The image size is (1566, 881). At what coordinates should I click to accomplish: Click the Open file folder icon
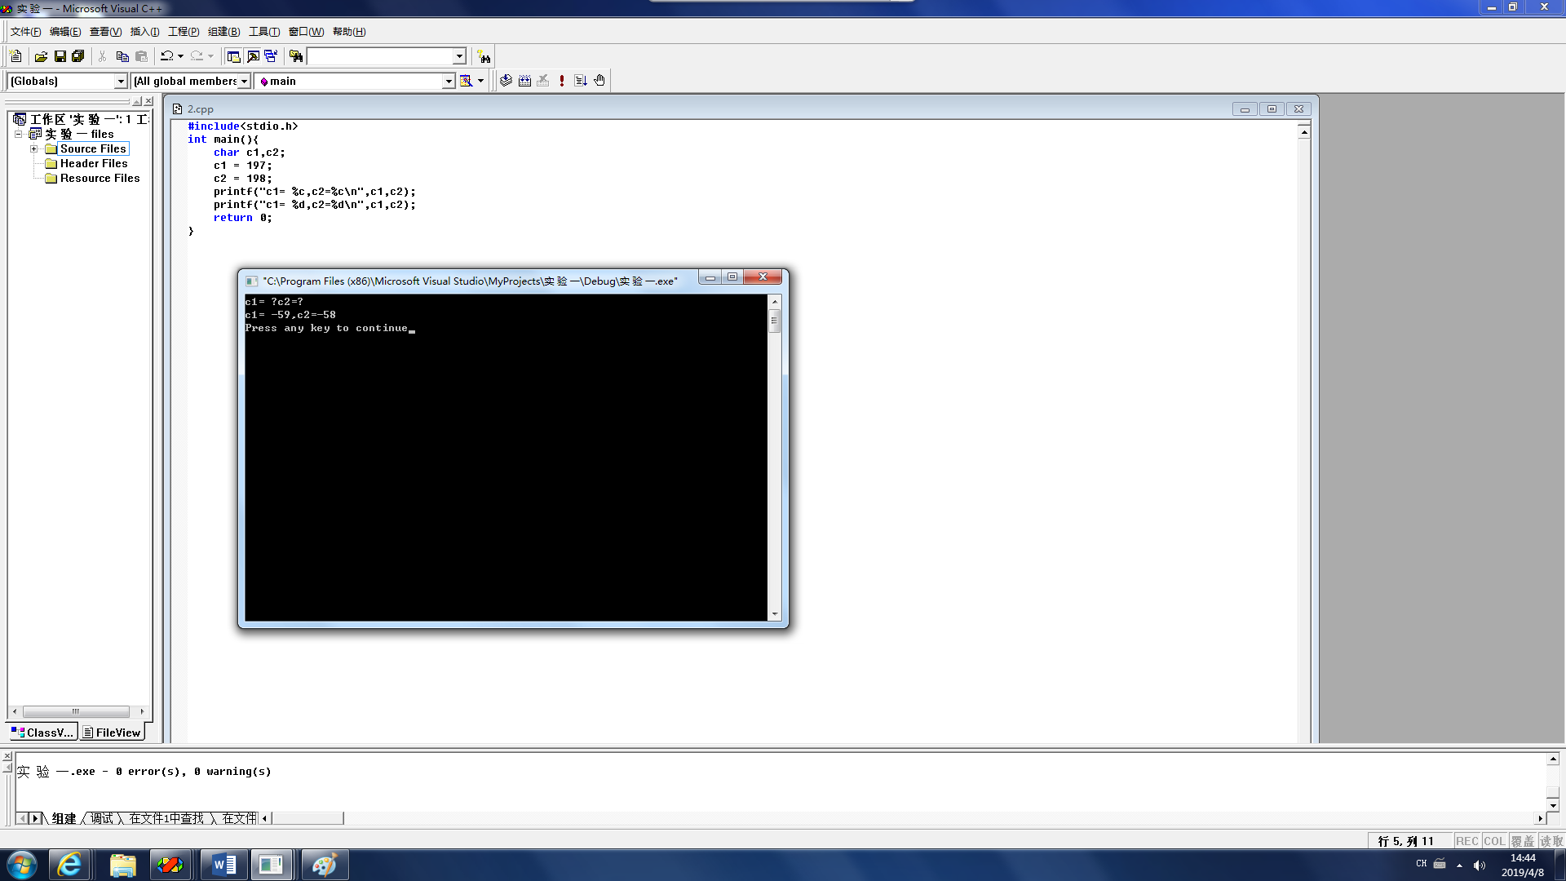tap(41, 56)
